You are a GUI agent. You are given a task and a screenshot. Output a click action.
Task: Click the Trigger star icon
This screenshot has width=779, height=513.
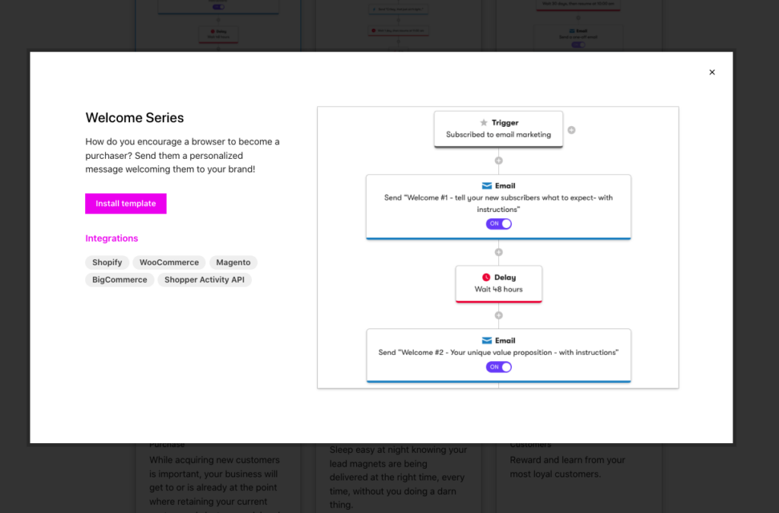tap(484, 122)
